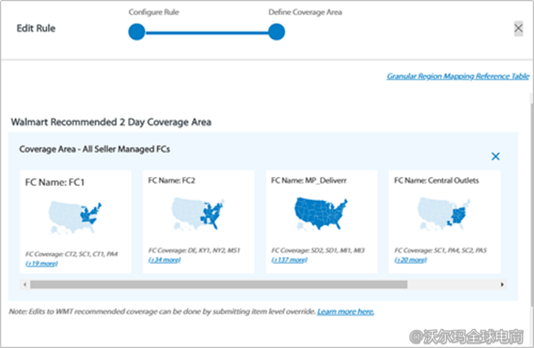Click the 'Edit Rule' dialog title
Viewport: 534px width, 348px height.
(x=36, y=28)
